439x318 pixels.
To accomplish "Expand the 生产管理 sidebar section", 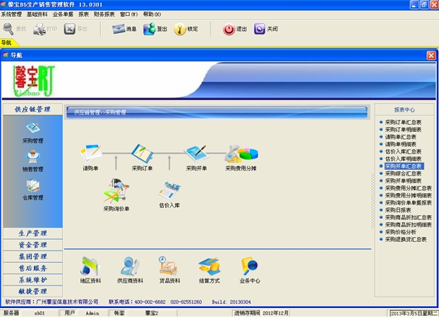I will click(x=32, y=233).
